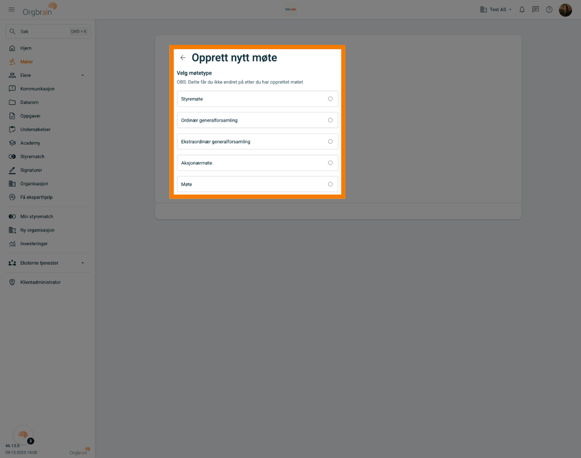Select the Styremøte radio button
The image size is (581, 458).
[x=330, y=99]
